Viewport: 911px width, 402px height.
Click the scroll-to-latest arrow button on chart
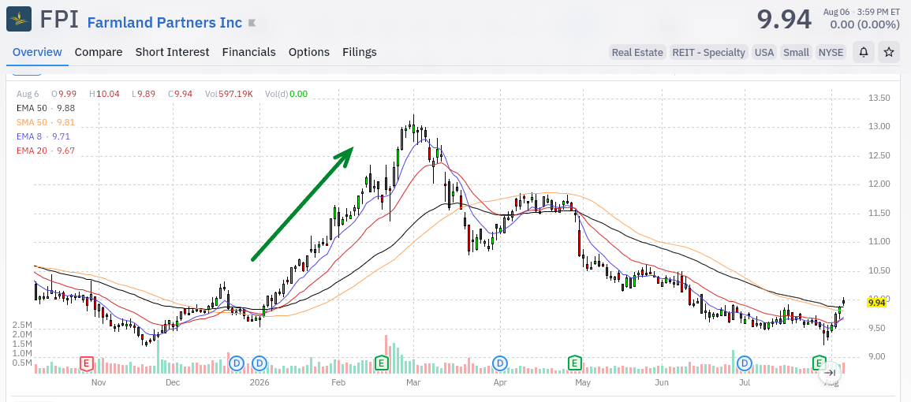click(x=831, y=373)
